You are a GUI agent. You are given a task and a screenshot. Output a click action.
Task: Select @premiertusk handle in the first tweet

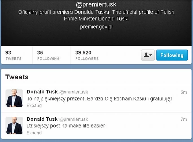74,92
